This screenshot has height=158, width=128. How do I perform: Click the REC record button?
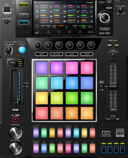tap(15, 119)
